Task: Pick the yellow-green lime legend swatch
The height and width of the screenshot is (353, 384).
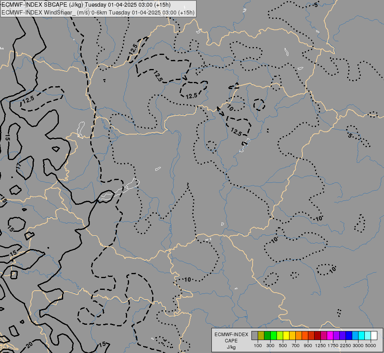Action: point(280,336)
